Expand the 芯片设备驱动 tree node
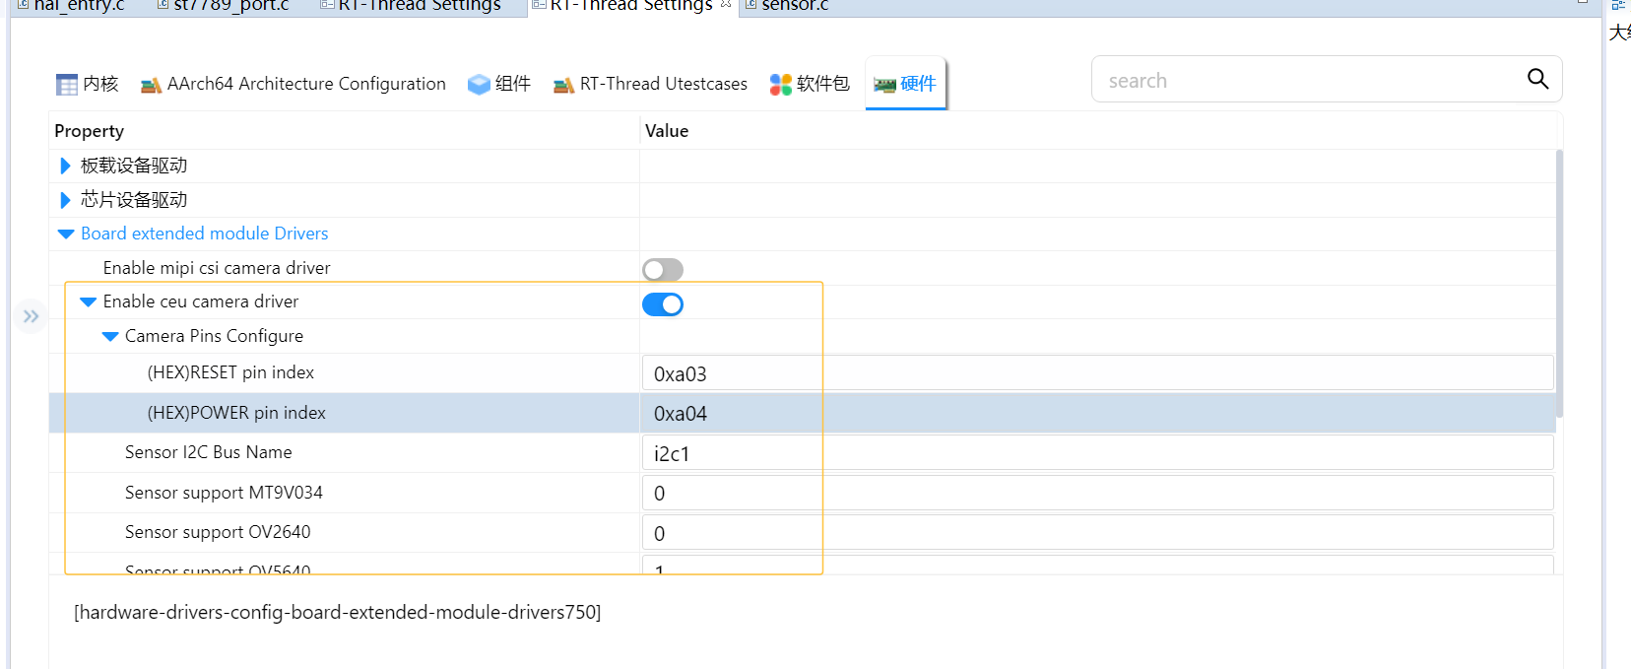1631x669 pixels. [x=65, y=200]
